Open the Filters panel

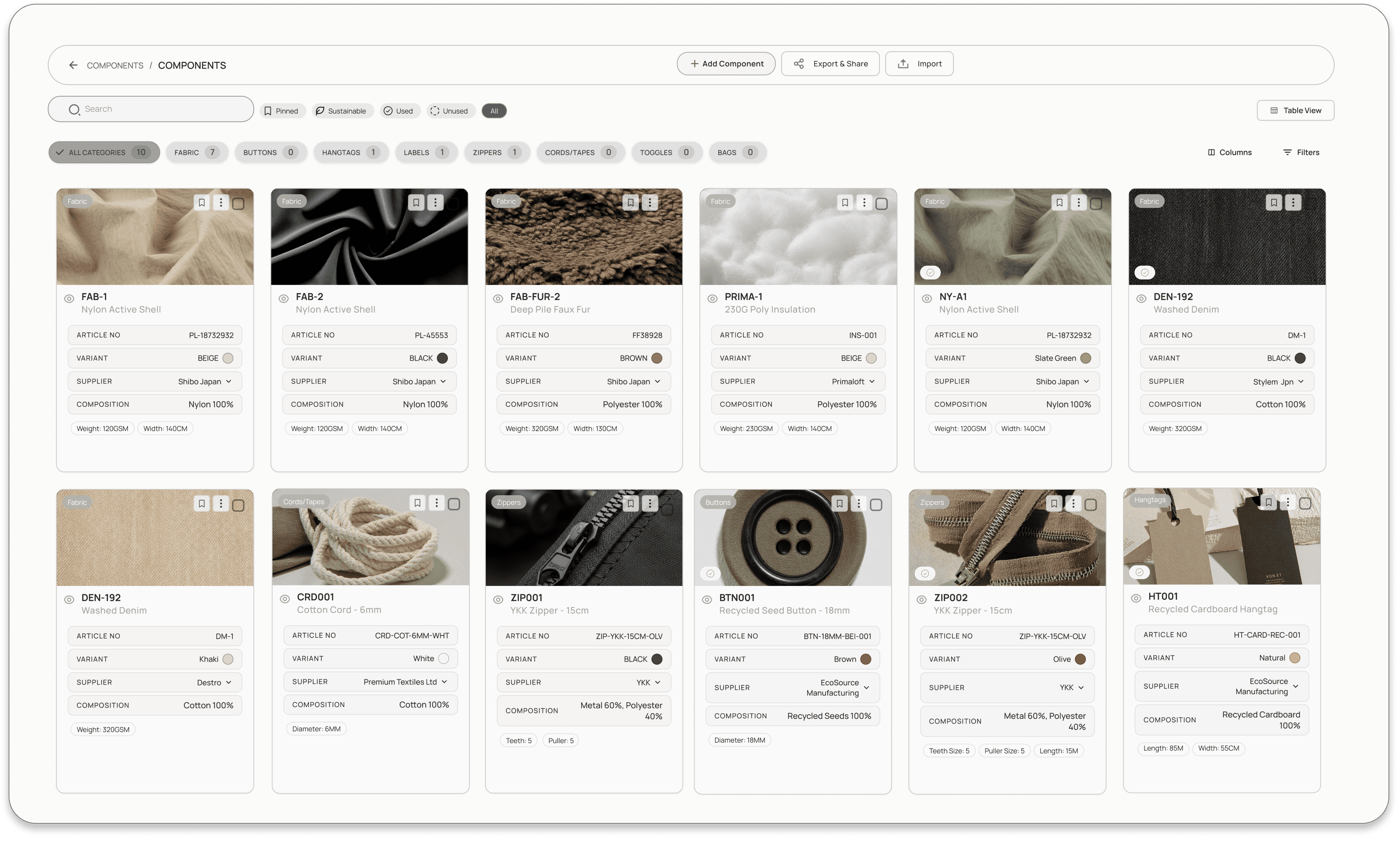coord(1301,152)
